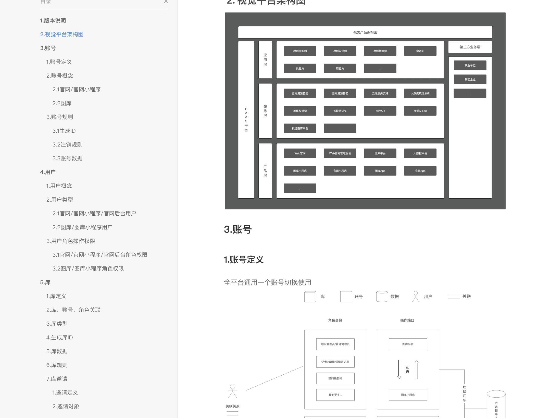Viewport: 551px width, 418px height.
Task: Open 2.2图库 outline entry
Action: tap(62, 103)
